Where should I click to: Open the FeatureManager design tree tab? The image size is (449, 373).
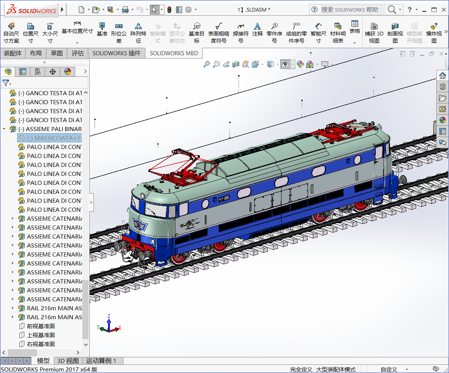click(x=8, y=71)
